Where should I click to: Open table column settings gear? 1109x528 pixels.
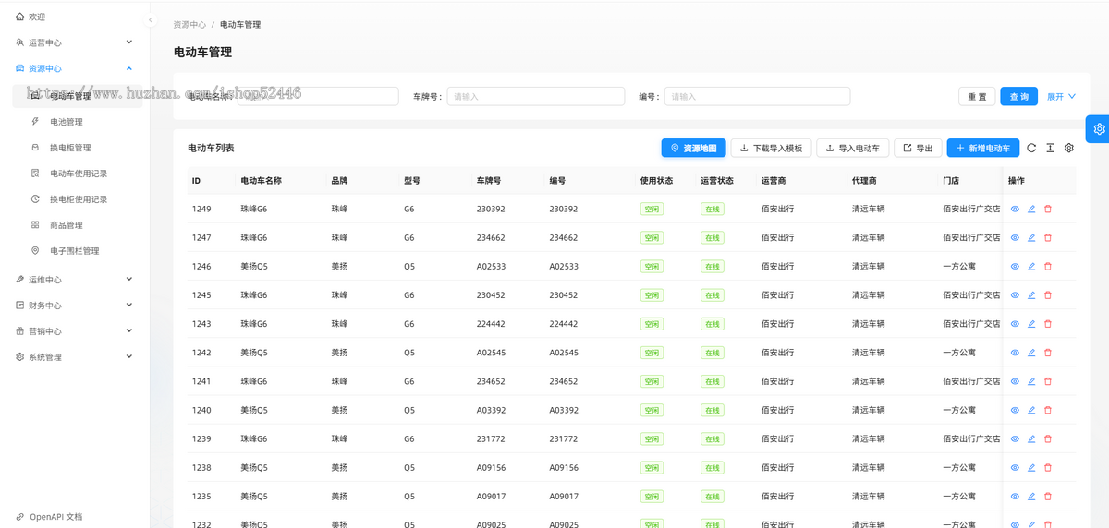point(1069,148)
